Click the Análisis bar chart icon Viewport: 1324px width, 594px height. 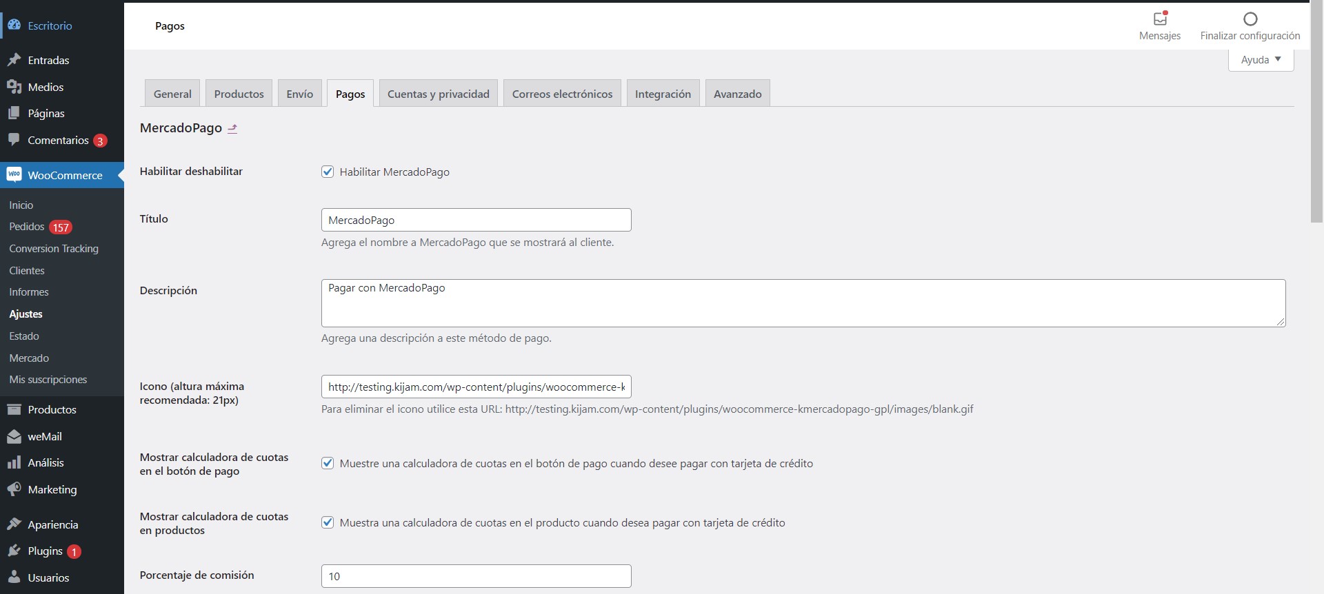pyautogui.click(x=14, y=462)
